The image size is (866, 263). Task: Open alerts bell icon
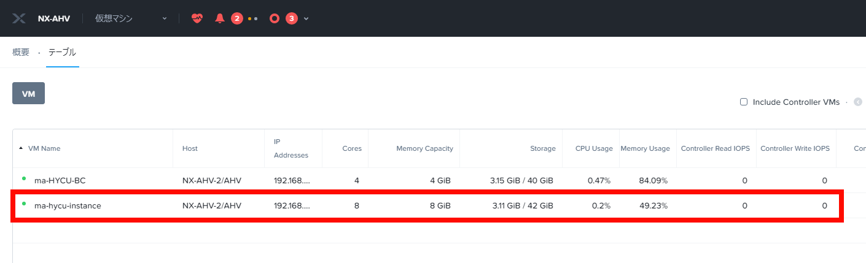click(220, 18)
